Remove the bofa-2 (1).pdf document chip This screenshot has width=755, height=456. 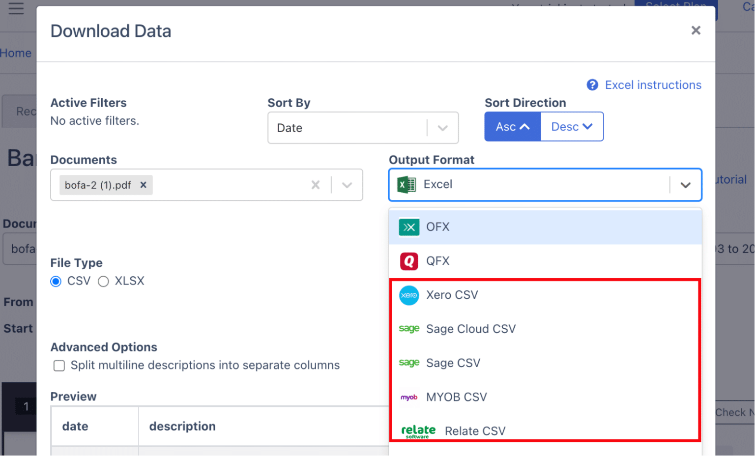[143, 185]
